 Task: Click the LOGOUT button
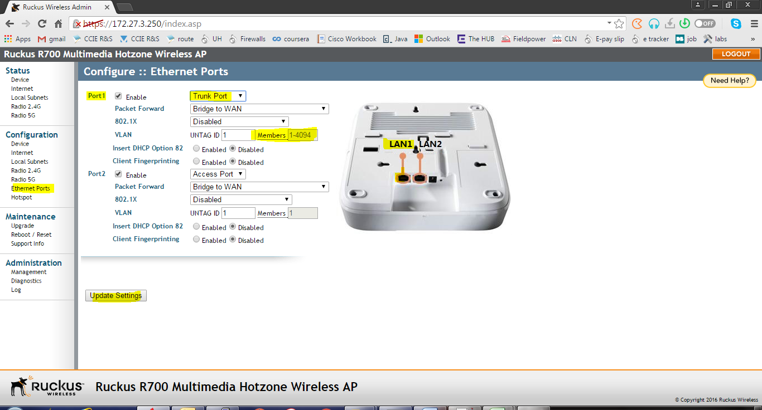coord(735,54)
